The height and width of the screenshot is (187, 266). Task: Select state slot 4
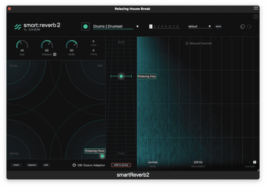click(162, 27)
